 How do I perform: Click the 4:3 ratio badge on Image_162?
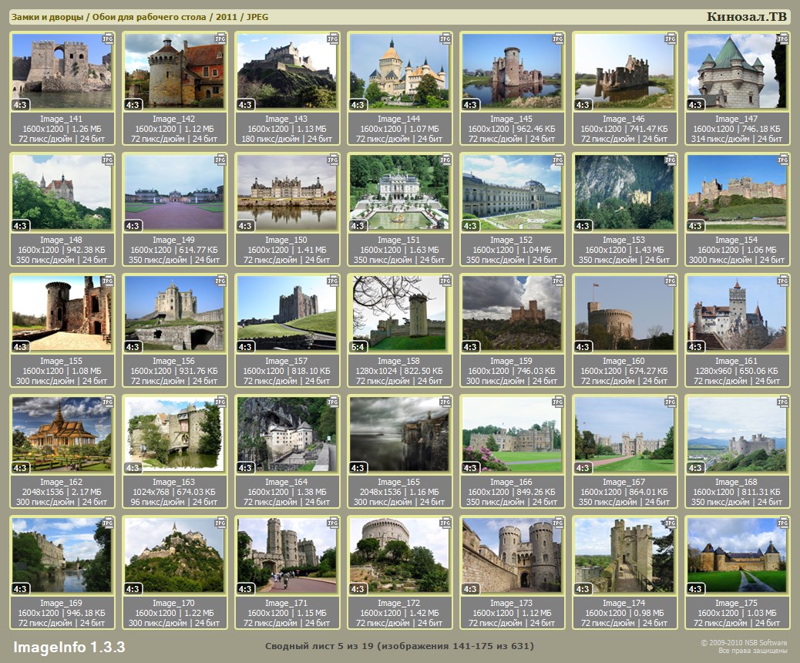click(21, 468)
